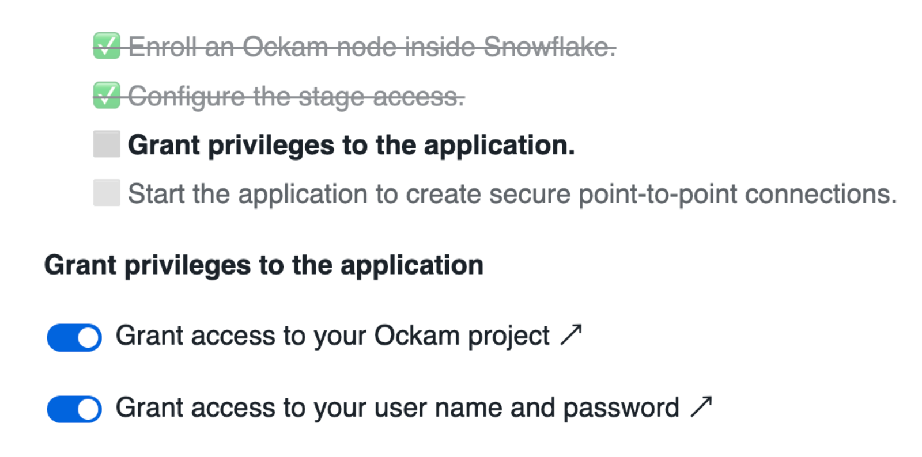Click the Start the application to create connections text
The image size is (922, 457).
coord(512,194)
